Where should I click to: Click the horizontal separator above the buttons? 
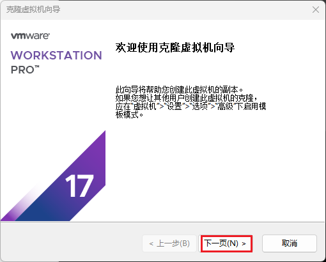tap(163, 222)
